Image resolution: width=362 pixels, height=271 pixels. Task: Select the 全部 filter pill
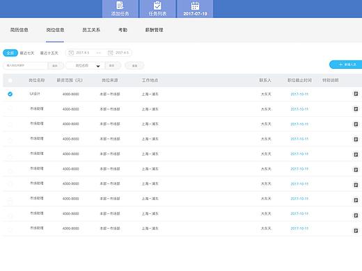click(x=10, y=53)
